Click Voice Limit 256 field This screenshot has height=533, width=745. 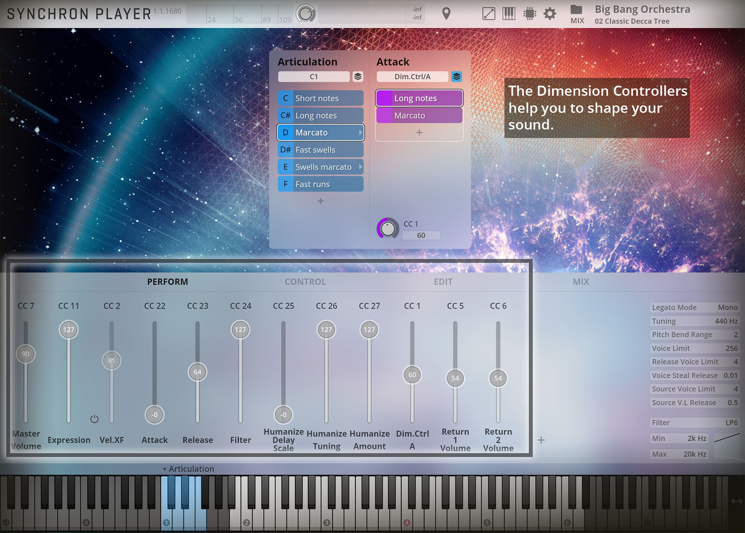(695, 348)
